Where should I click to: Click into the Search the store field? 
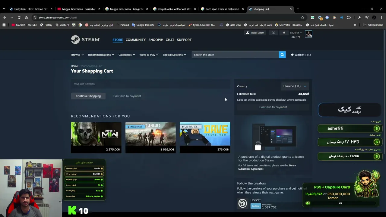[x=235, y=55]
